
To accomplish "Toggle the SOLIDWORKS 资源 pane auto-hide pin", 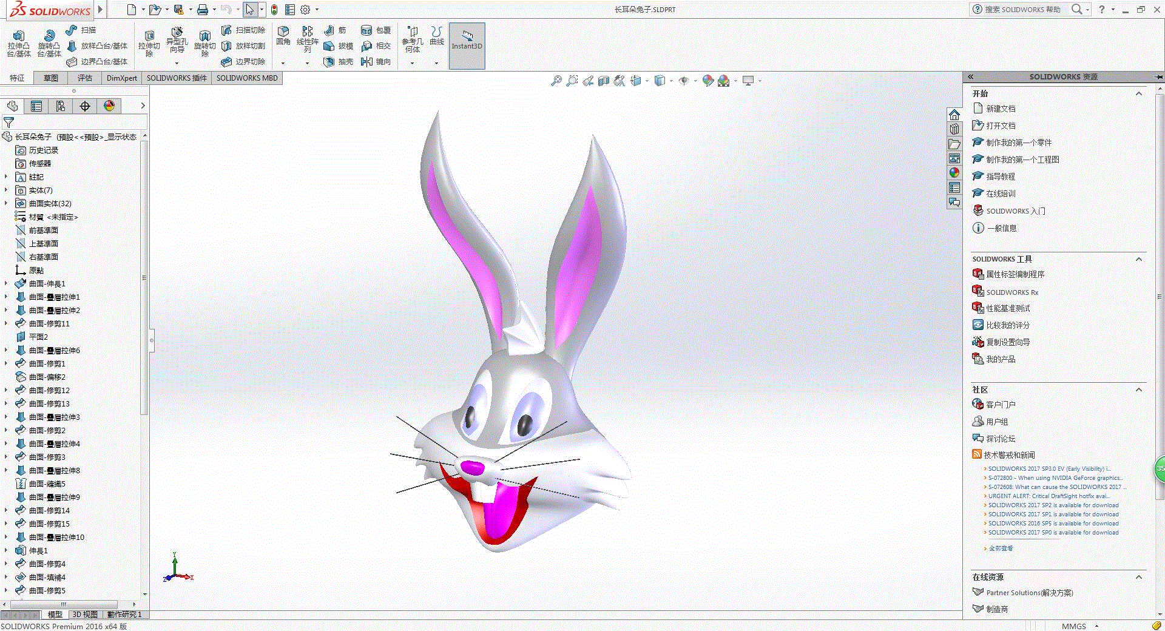I will pos(1158,77).
